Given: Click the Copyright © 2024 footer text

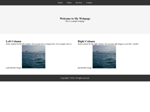Looking at the screenshot, I should 75,78.
